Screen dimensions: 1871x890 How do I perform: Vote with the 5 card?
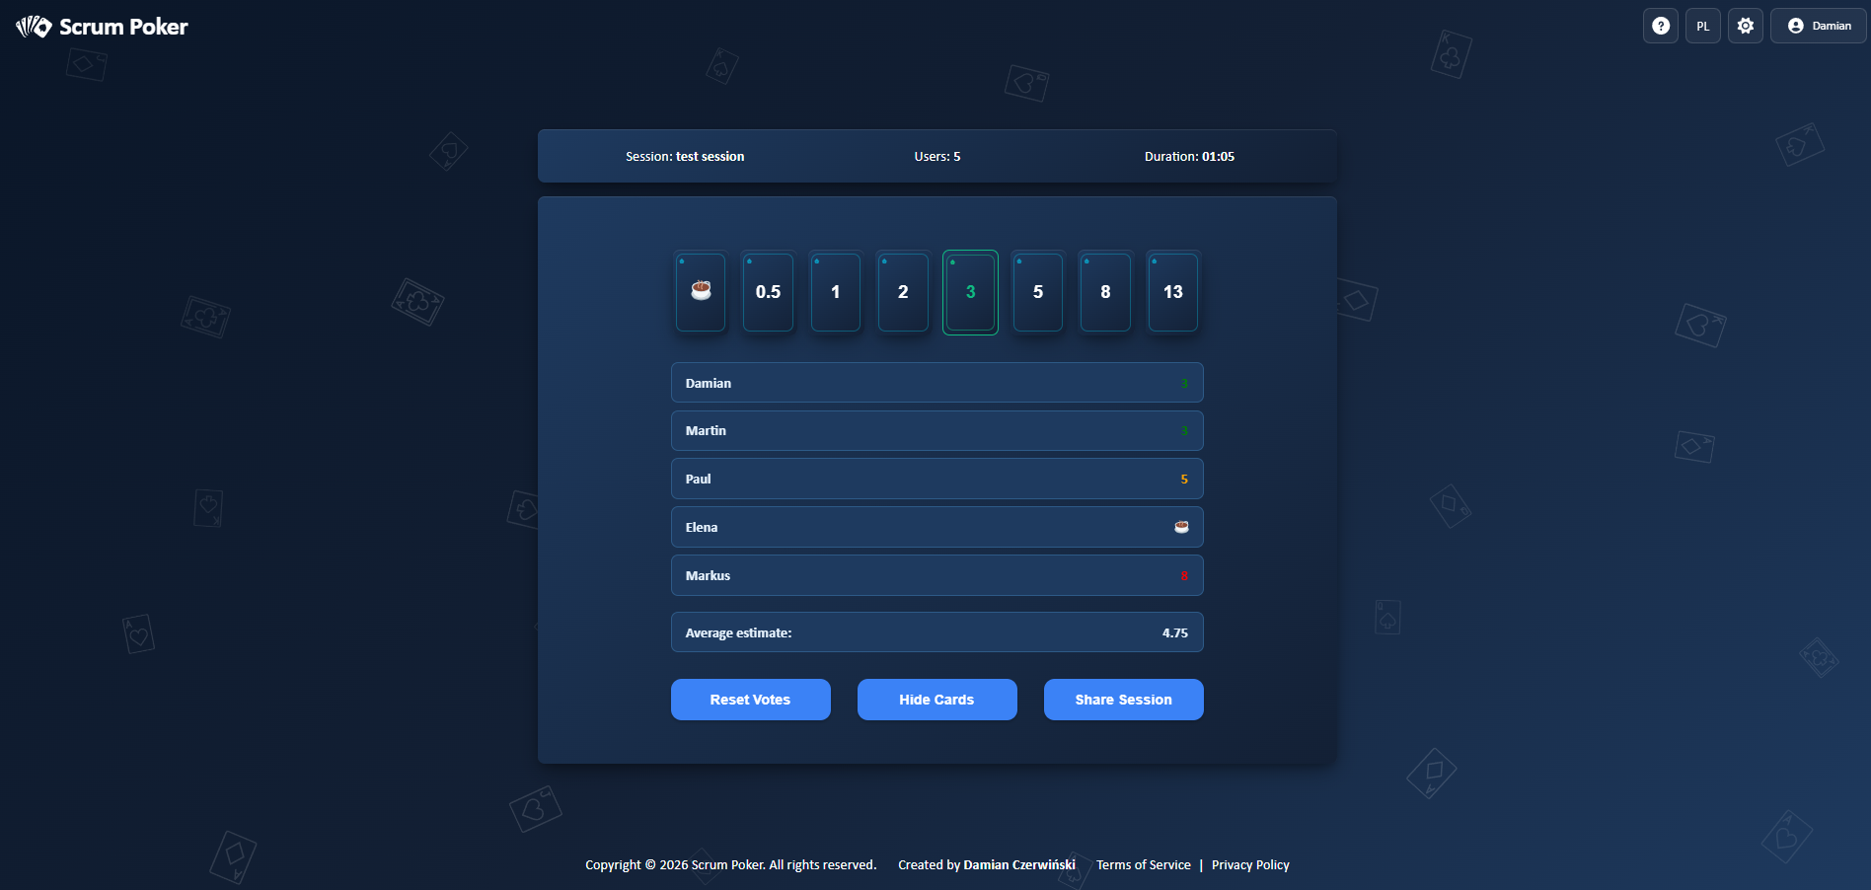click(x=1038, y=292)
